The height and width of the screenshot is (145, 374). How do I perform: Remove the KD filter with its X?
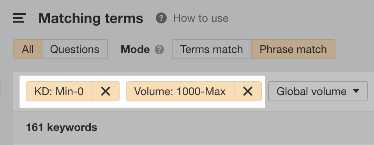106,91
